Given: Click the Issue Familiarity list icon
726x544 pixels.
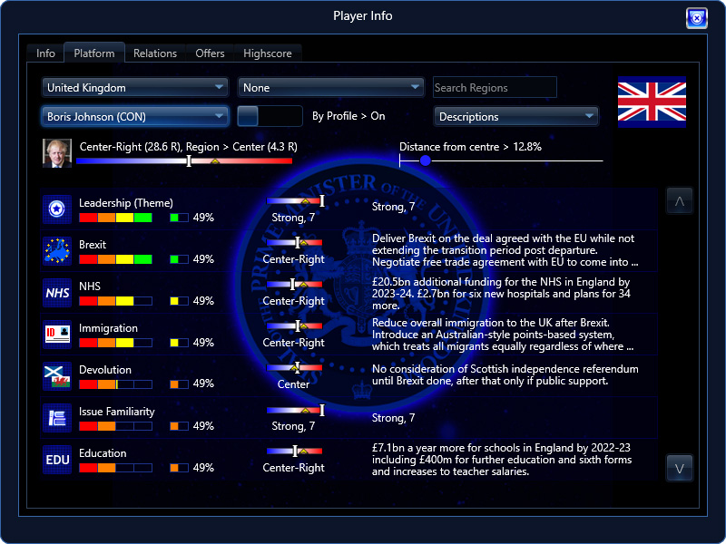Looking at the screenshot, I should click(x=56, y=419).
